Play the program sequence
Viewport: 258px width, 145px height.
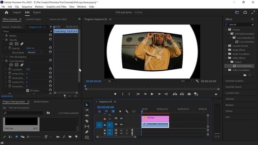tap(152, 94)
